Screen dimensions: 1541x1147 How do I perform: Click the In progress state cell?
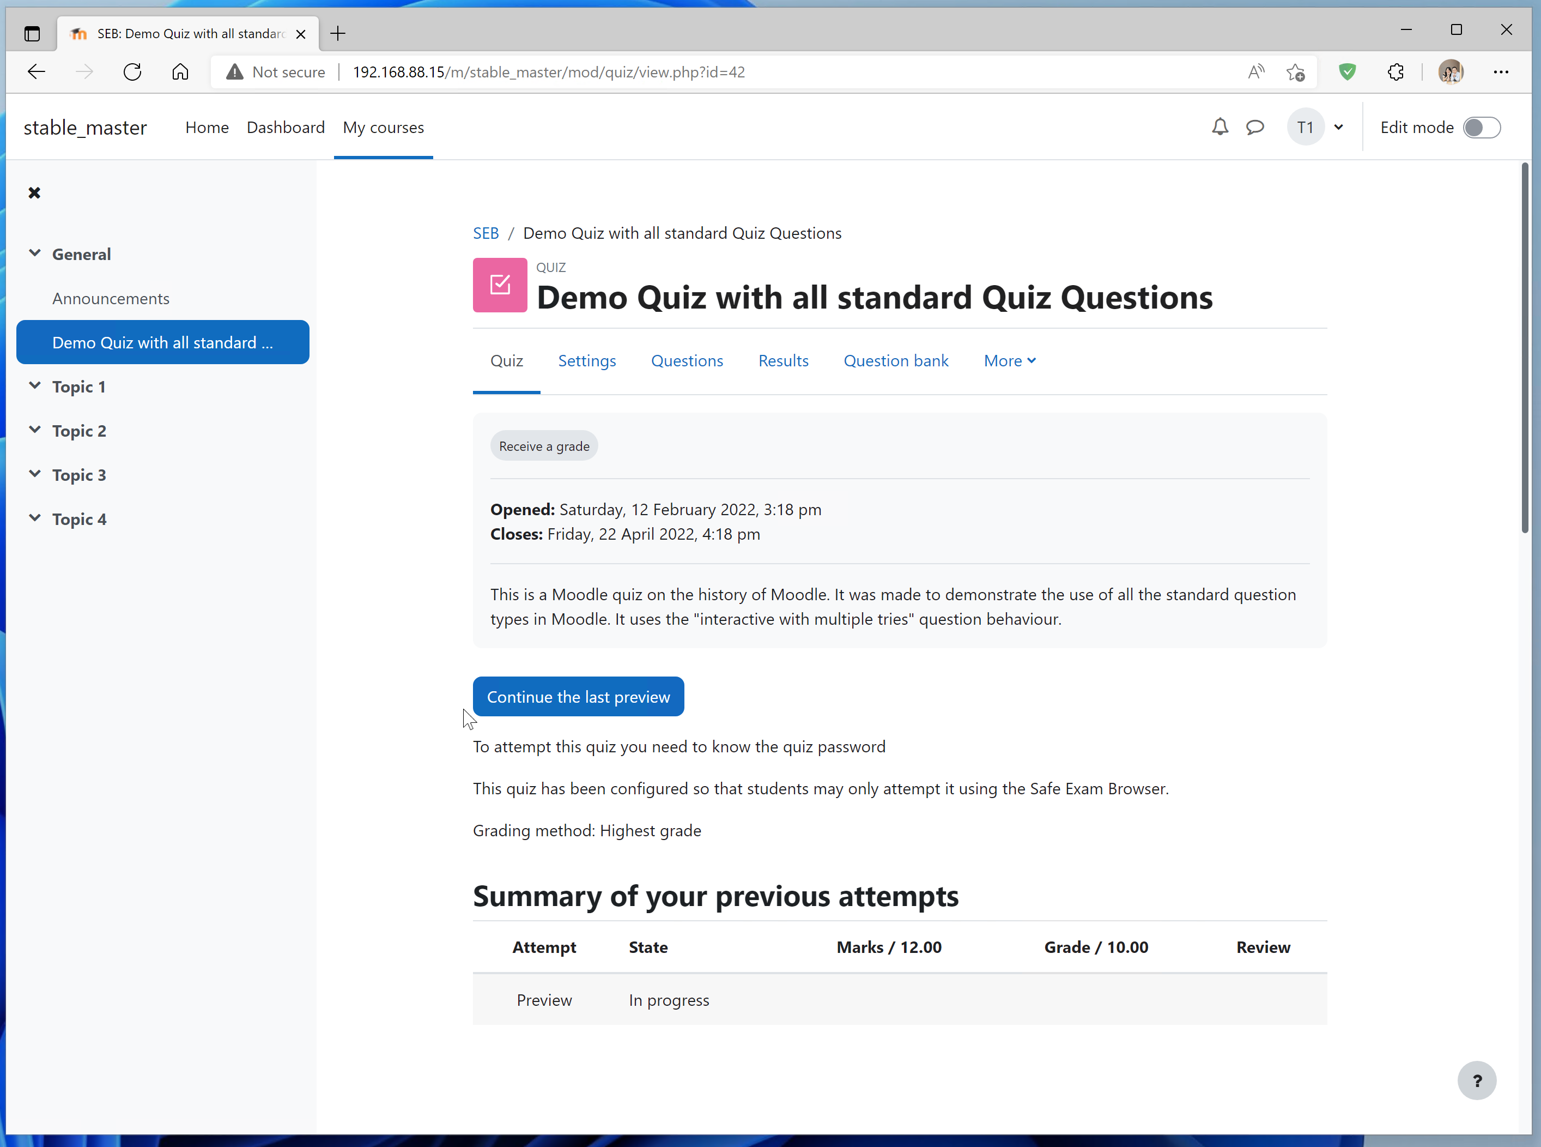click(669, 1000)
